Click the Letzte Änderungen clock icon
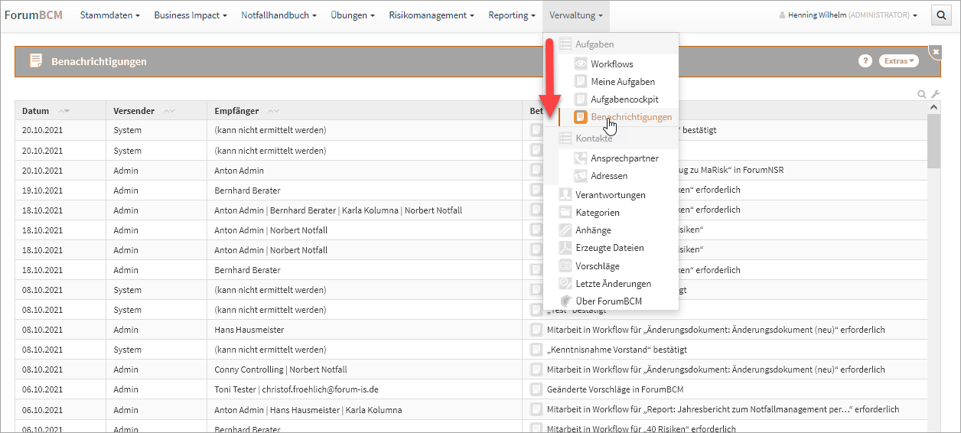961x433 pixels. click(x=565, y=284)
